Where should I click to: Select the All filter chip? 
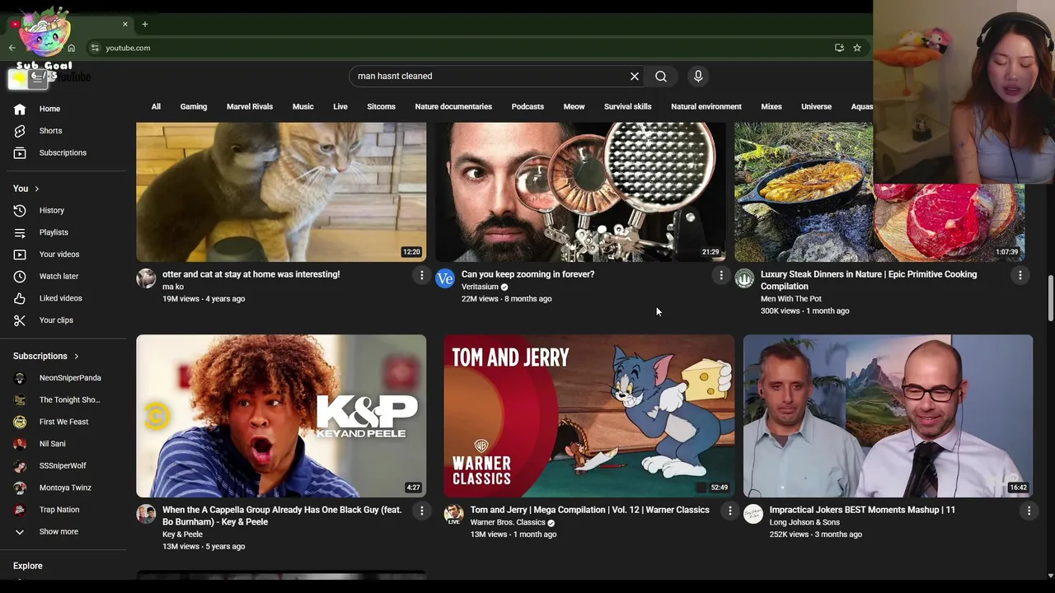(156, 106)
